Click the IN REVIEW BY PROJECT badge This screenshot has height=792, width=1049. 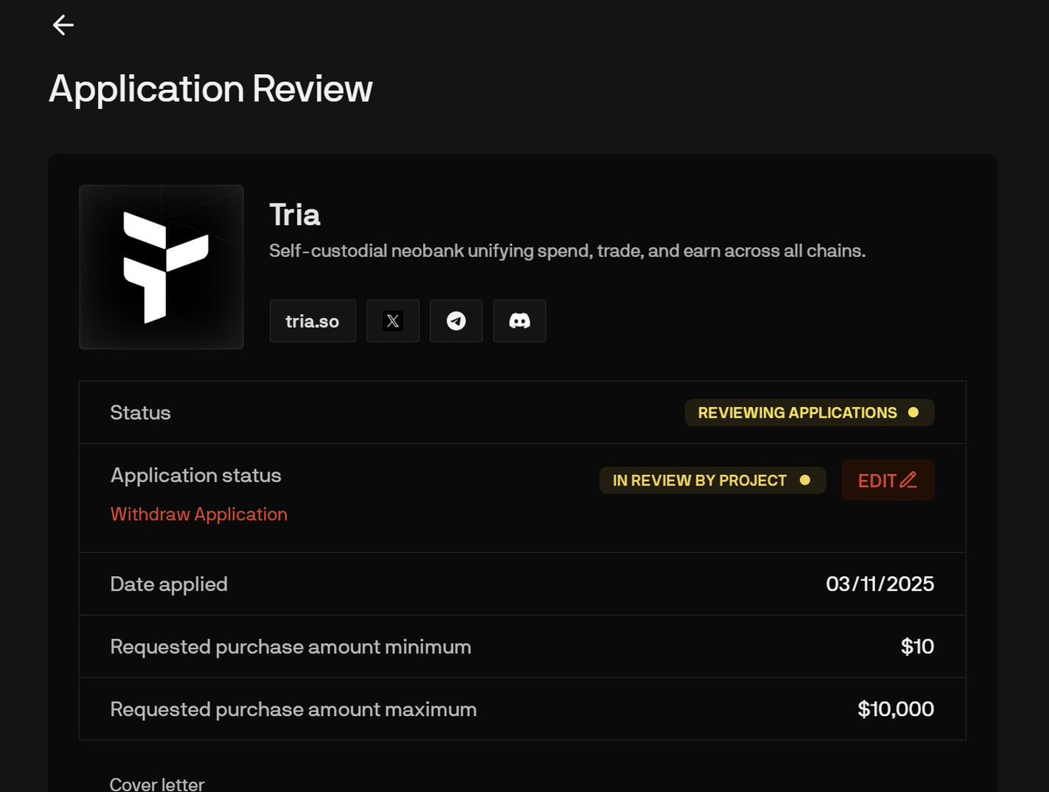(712, 480)
